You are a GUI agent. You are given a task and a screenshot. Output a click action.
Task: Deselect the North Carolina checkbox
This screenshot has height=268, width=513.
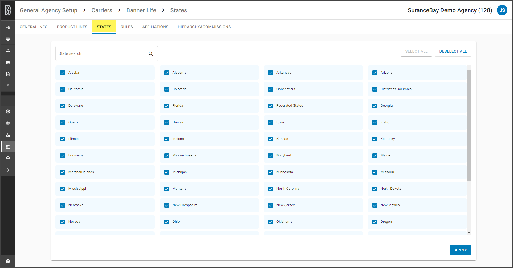(x=271, y=189)
